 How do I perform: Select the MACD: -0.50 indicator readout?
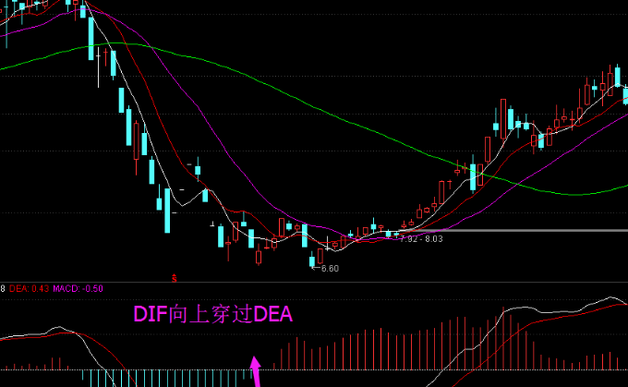point(78,289)
